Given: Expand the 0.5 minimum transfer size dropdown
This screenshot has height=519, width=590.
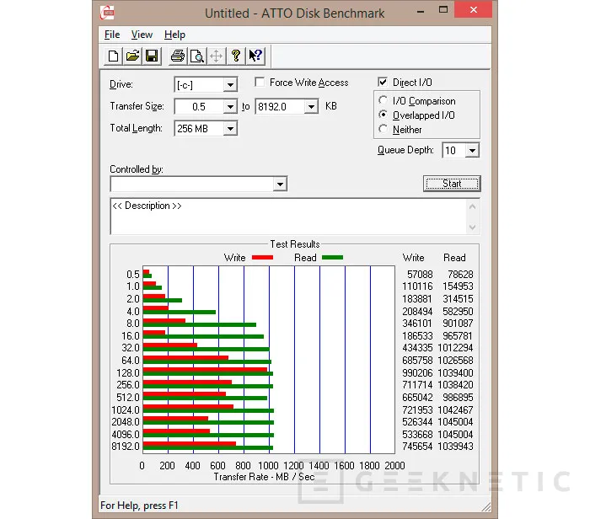Looking at the screenshot, I should click(230, 107).
